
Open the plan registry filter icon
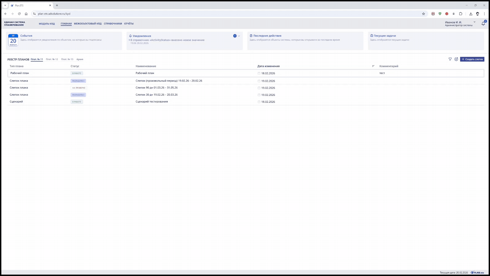(450, 59)
